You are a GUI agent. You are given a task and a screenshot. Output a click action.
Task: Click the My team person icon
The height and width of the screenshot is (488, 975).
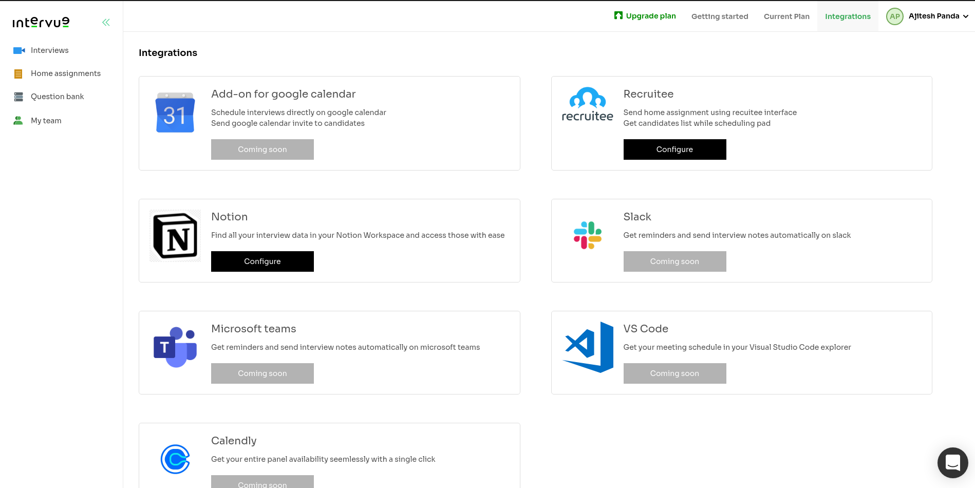coord(18,121)
